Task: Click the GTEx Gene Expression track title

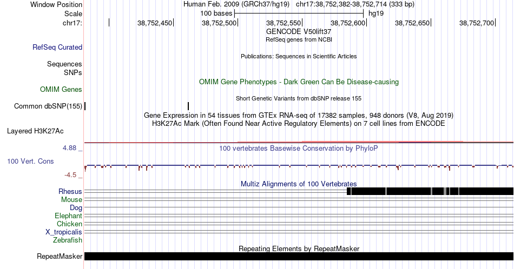Action: click(299, 116)
